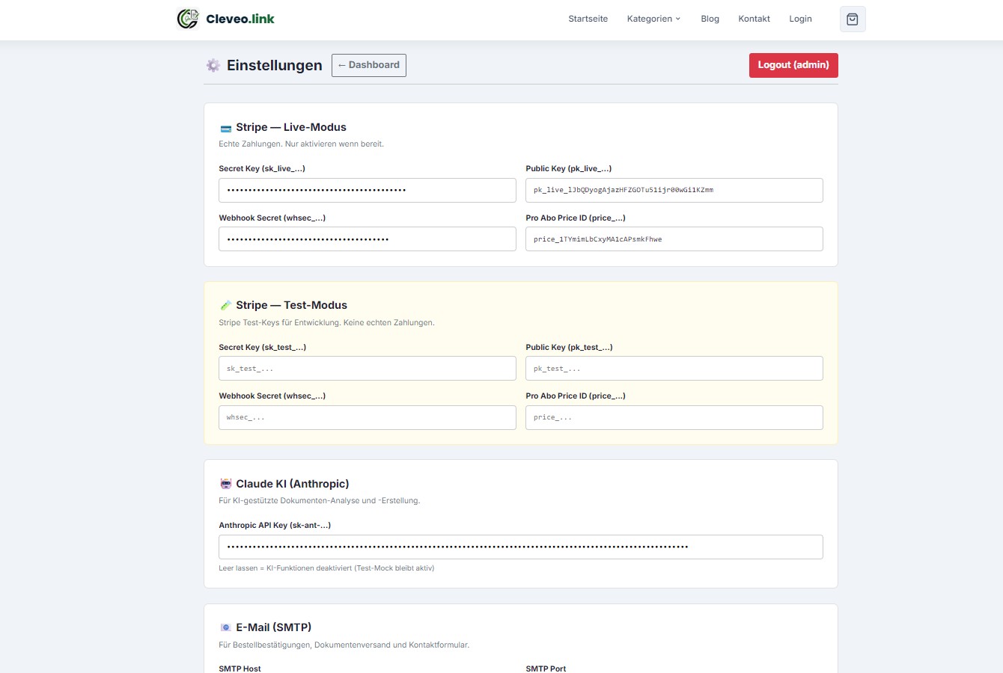
Task: Click the "E-Mail (SMTP)" heading
Action: 274,627
